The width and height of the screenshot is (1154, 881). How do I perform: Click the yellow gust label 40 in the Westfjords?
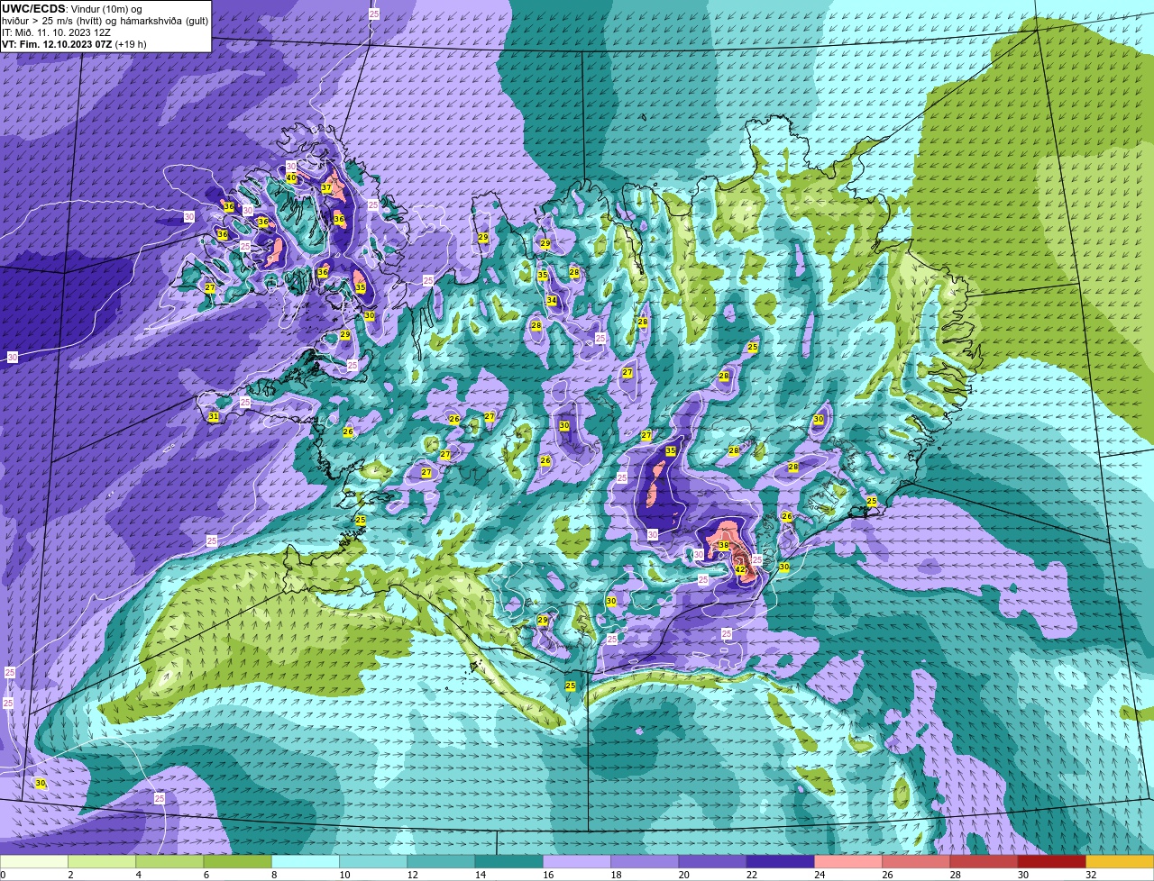click(291, 178)
